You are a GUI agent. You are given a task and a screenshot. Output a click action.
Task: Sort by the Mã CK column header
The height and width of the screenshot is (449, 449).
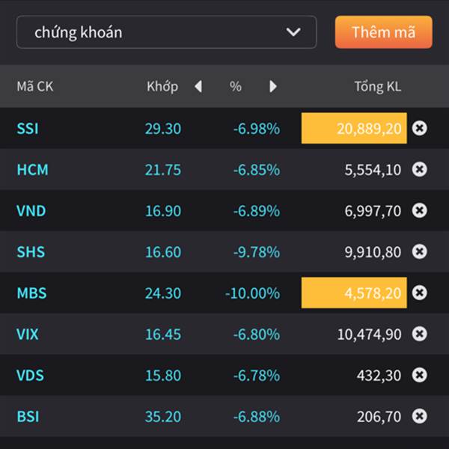35,87
